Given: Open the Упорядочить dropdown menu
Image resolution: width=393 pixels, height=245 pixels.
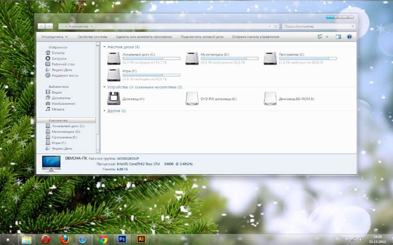Looking at the screenshot, I should (54, 37).
